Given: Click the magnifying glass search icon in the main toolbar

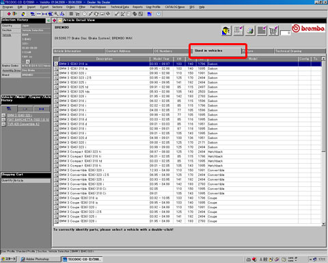Looking at the screenshot, I should click(x=56, y=14).
